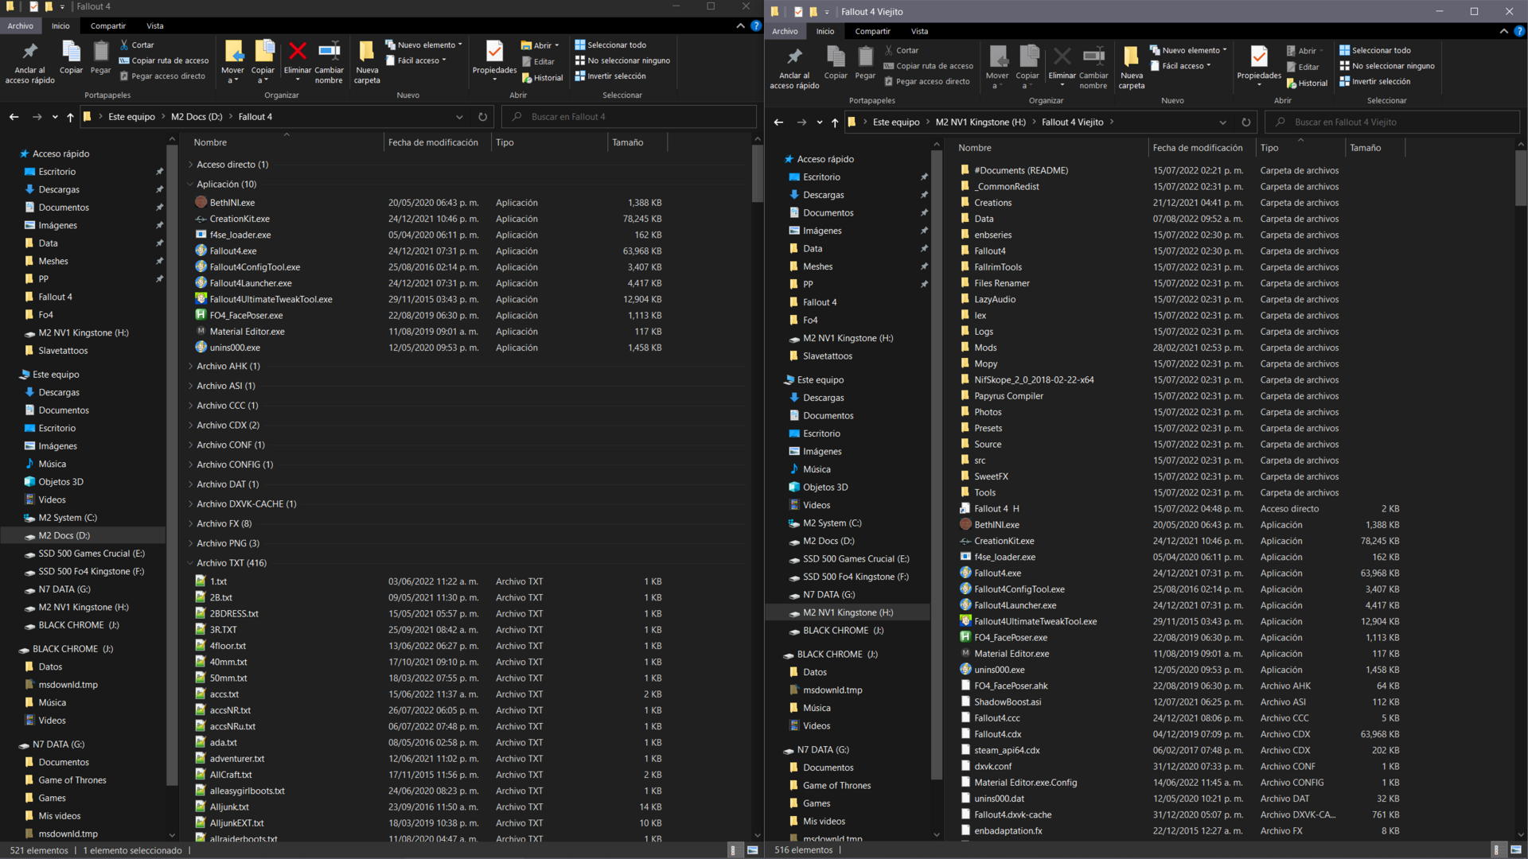Click No seleccionar ninguno in Fallout 4 window
The height and width of the screenshot is (859, 1528).
pos(622,60)
